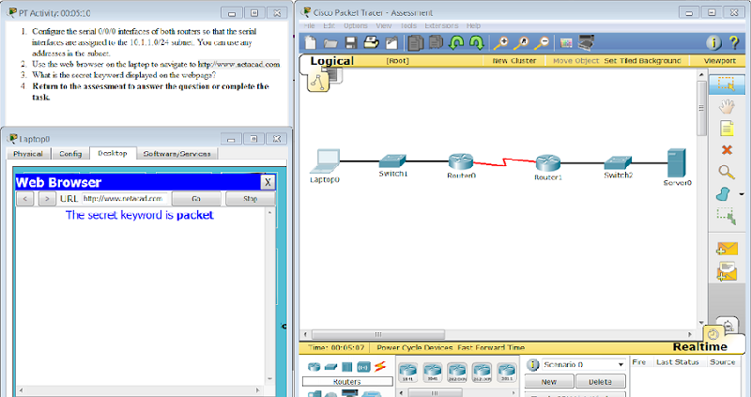The image size is (751, 397).
Task: Click the URL field in Web Browser
Action: pyautogui.click(x=126, y=198)
